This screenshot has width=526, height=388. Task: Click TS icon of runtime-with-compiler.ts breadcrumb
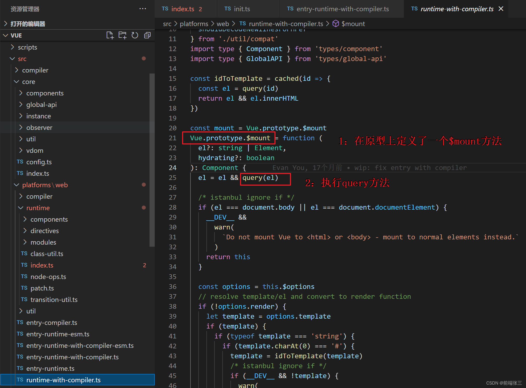[x=242, y=24]
